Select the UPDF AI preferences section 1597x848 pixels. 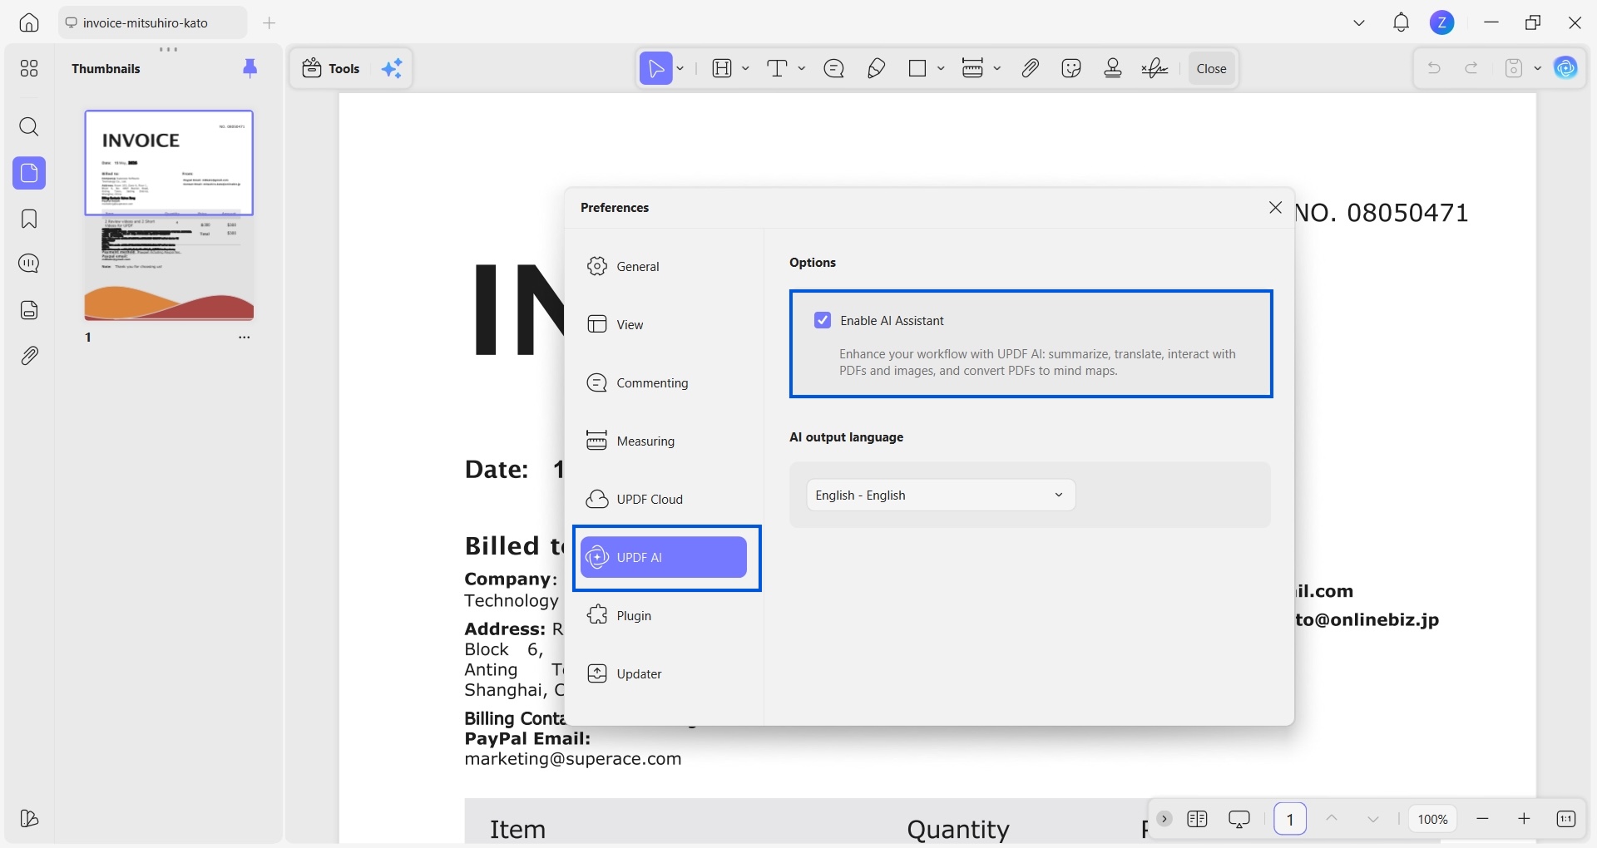pos(664,557)
